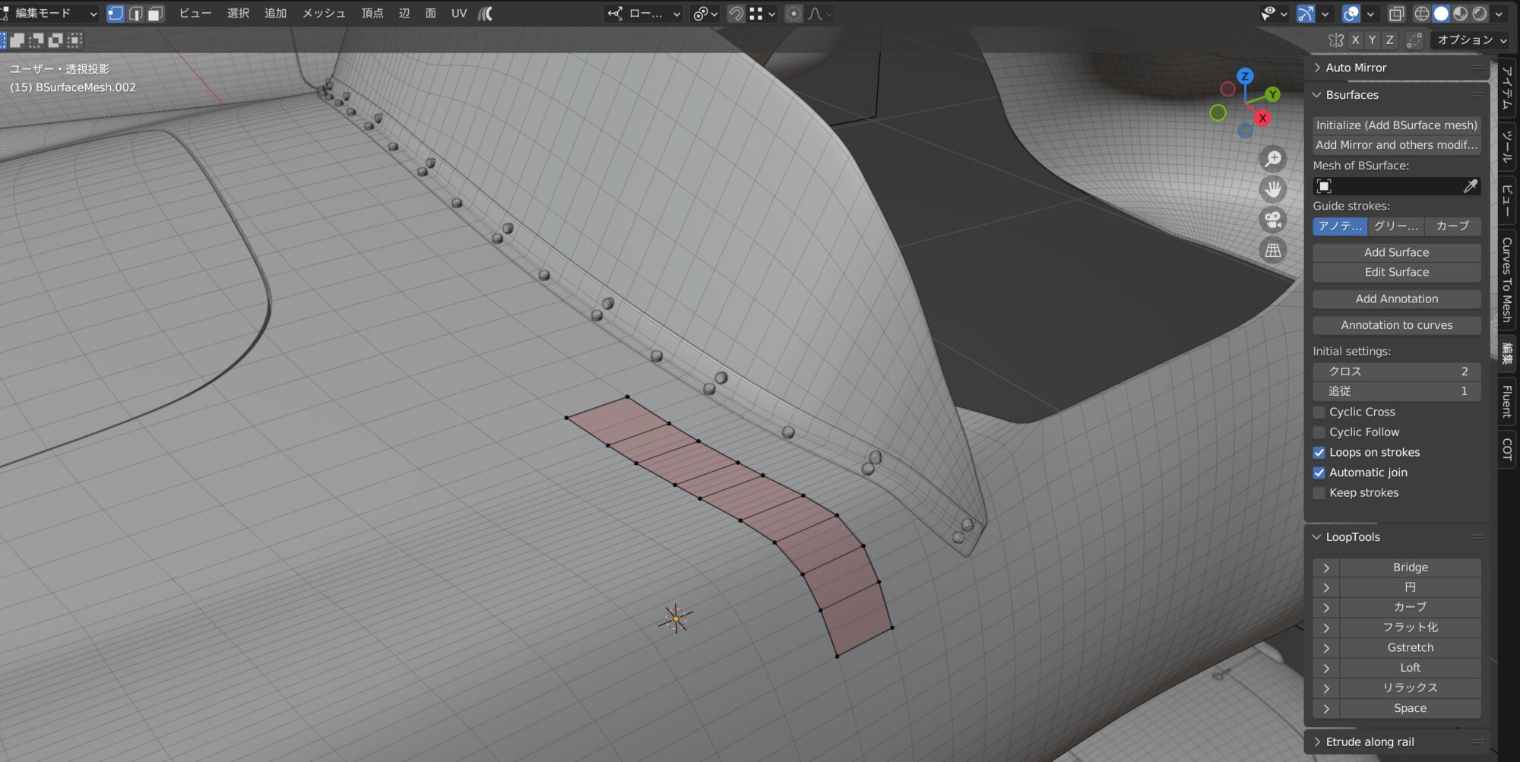Screen dimensions: 1520x762
Task: Toggle Y axis mirror button
Action: (x=1372, y=40)
